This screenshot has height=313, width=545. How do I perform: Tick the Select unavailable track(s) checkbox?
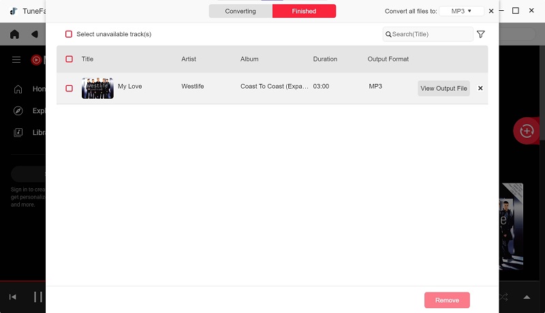[69, 34]
